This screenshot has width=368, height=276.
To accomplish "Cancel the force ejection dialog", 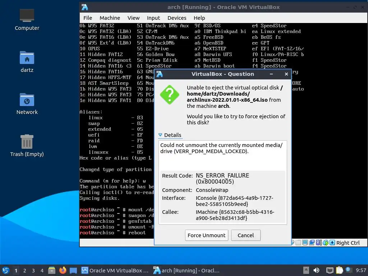I will pyautogui.click(x=245, y=235).
